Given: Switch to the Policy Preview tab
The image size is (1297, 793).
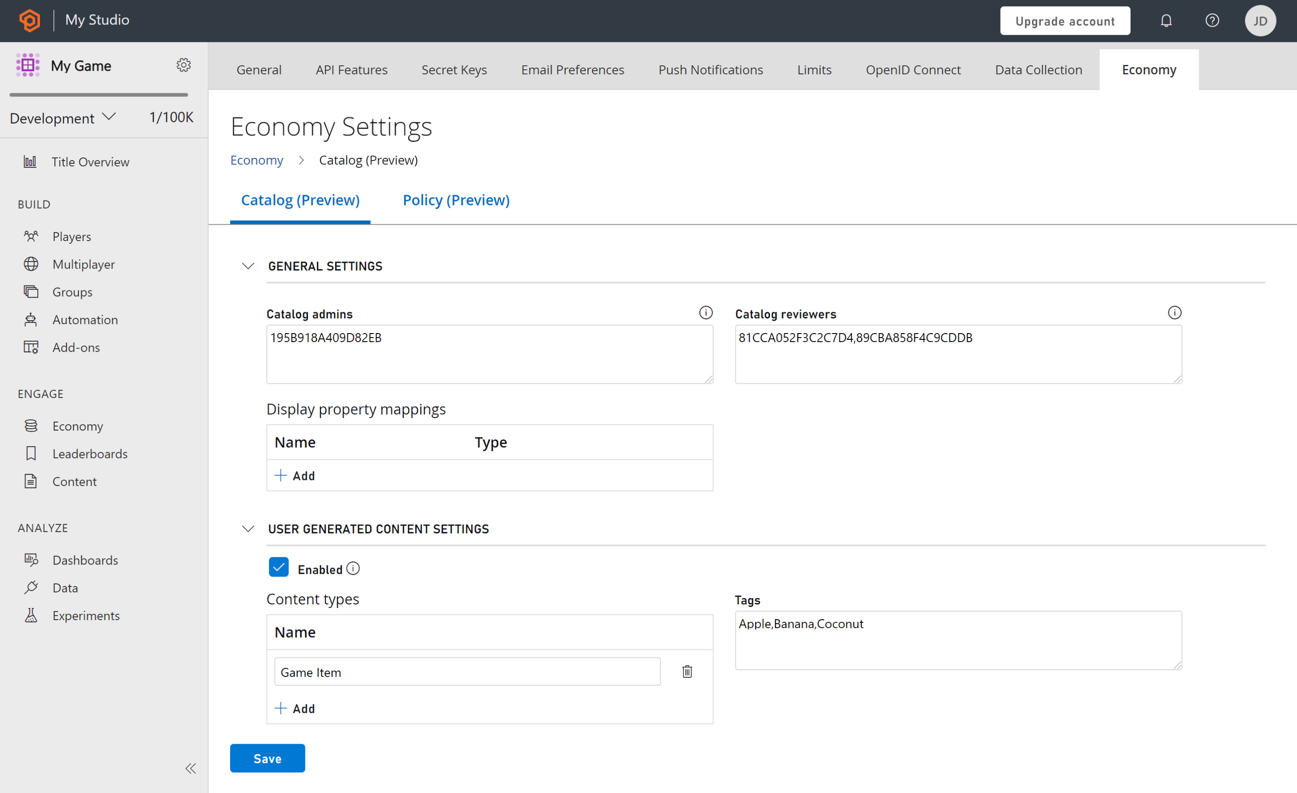Looking at the screenshot, I should [x=457, y=200].
